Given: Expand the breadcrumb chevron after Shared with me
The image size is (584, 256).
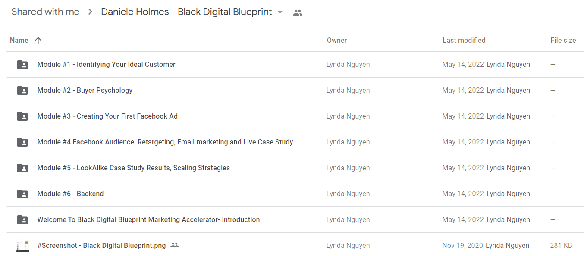Looking at the screenshot, I should coord(90,12).
